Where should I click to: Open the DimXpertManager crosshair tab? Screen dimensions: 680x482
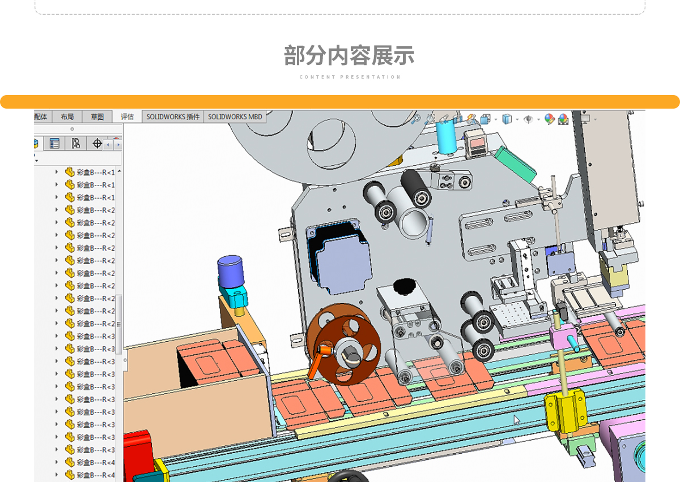[97, 143]
